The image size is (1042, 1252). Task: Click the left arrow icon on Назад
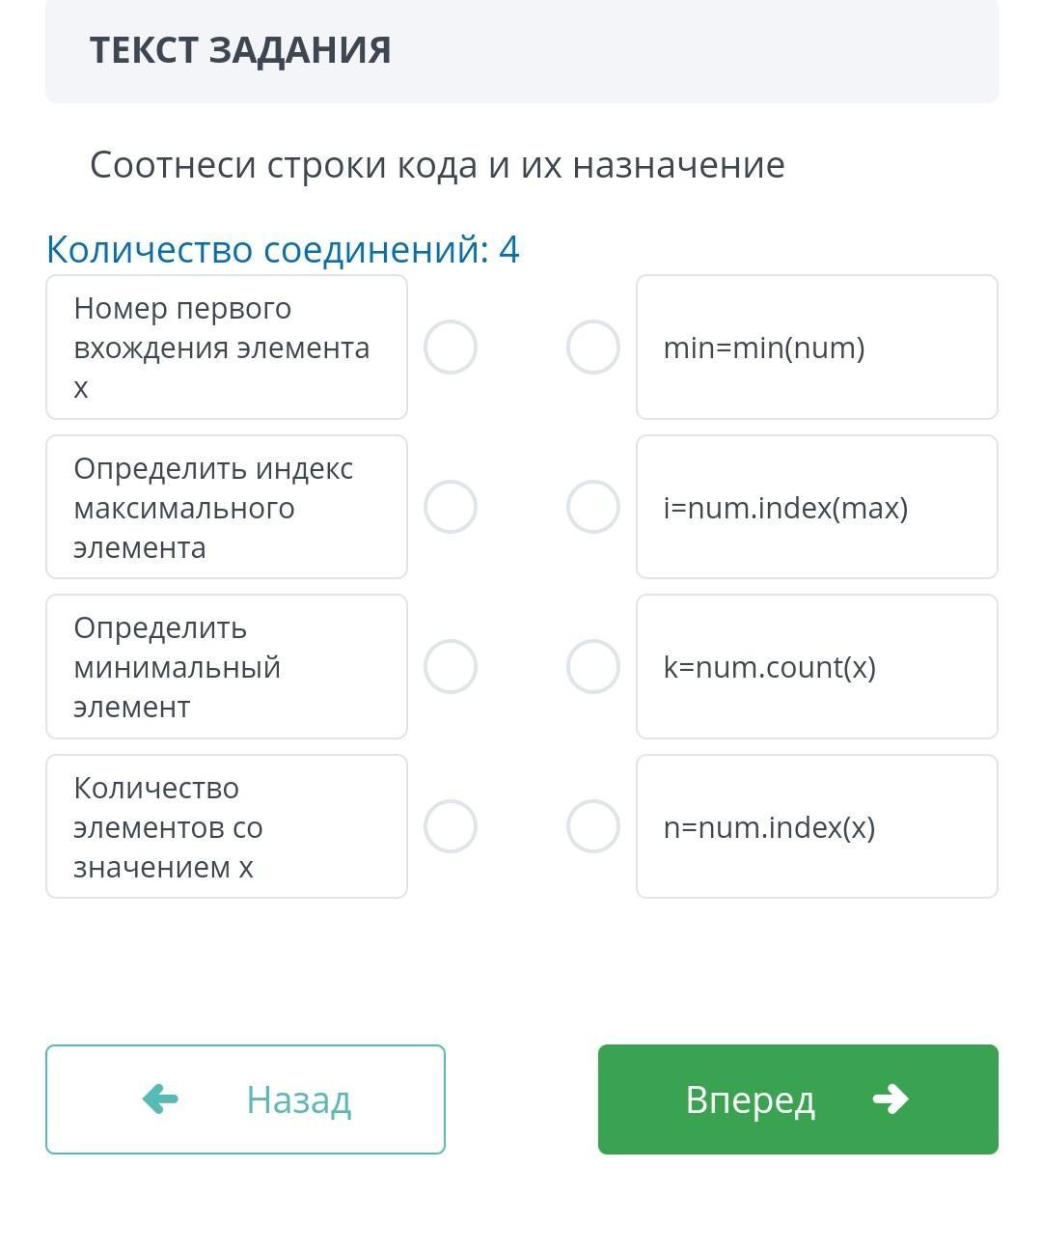point(160,1099)
